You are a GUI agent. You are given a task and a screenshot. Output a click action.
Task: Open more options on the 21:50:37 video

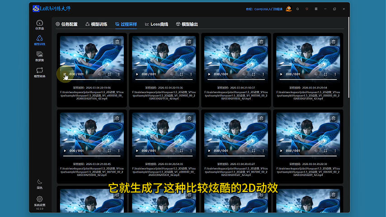click(263, 74)
